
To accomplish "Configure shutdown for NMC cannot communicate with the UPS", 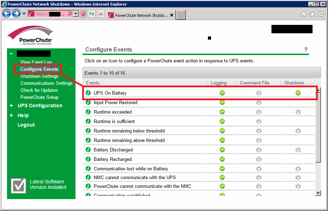I will pyautogui.click(x=298, y=178).
